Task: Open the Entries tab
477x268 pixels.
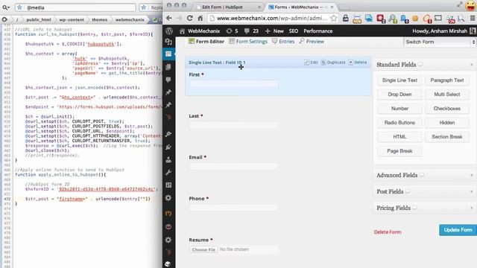Action: point(283,42)
